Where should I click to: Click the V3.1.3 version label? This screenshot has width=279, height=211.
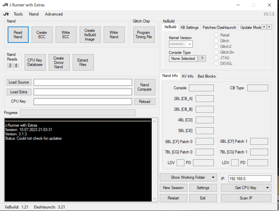269,14
